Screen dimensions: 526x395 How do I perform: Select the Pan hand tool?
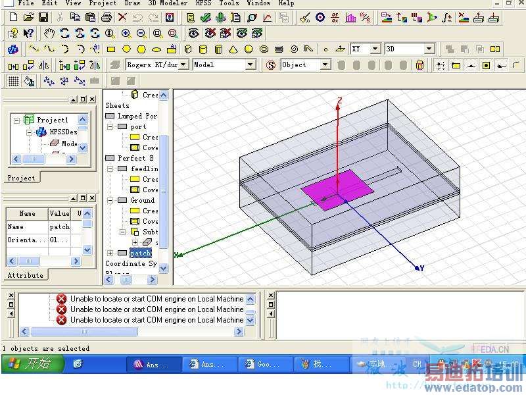click(49, 34)
